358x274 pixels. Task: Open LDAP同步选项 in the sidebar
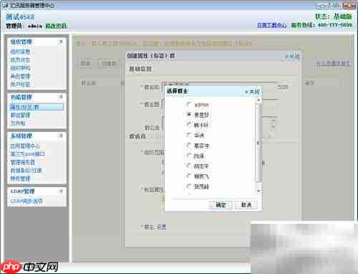point(26,201)
